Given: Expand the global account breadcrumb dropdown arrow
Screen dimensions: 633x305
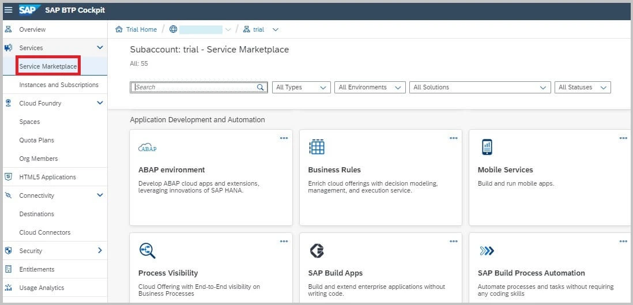Looking at the screenshot, I should [228, 29].
